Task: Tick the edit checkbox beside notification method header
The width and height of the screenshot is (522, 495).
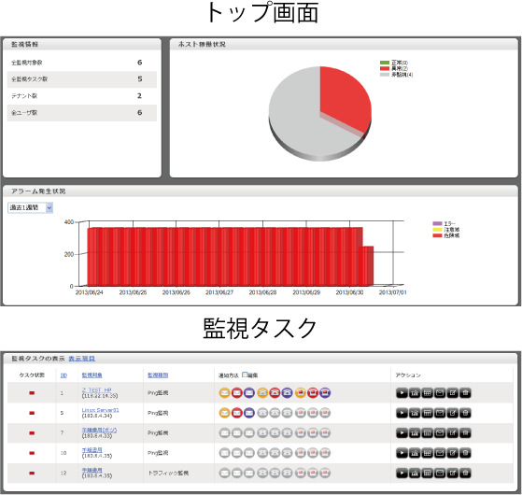Action: click(245, 375)
